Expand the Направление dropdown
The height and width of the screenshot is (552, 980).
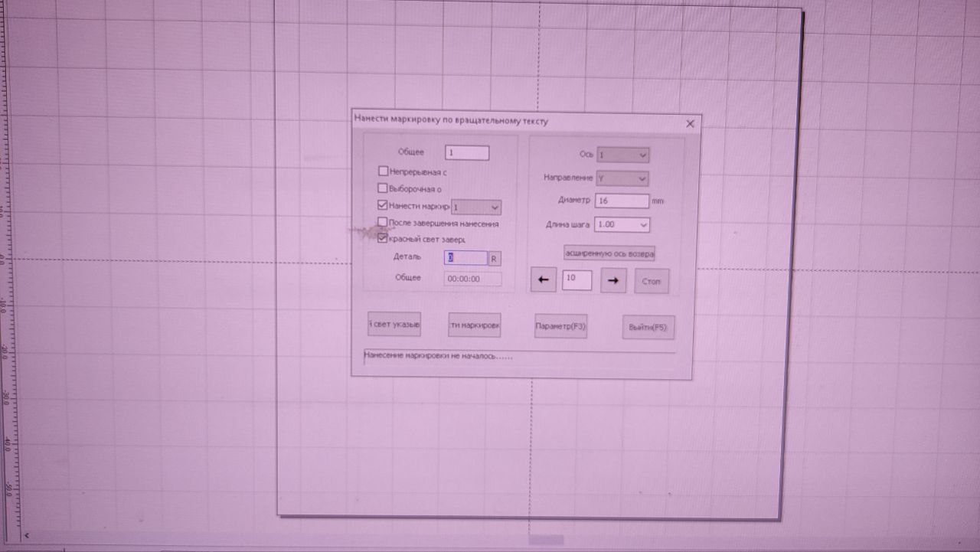click(622, 178)
